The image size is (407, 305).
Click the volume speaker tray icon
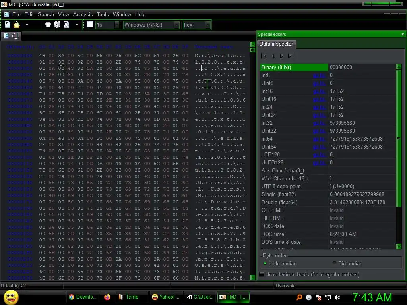click(x=337, y=297)
